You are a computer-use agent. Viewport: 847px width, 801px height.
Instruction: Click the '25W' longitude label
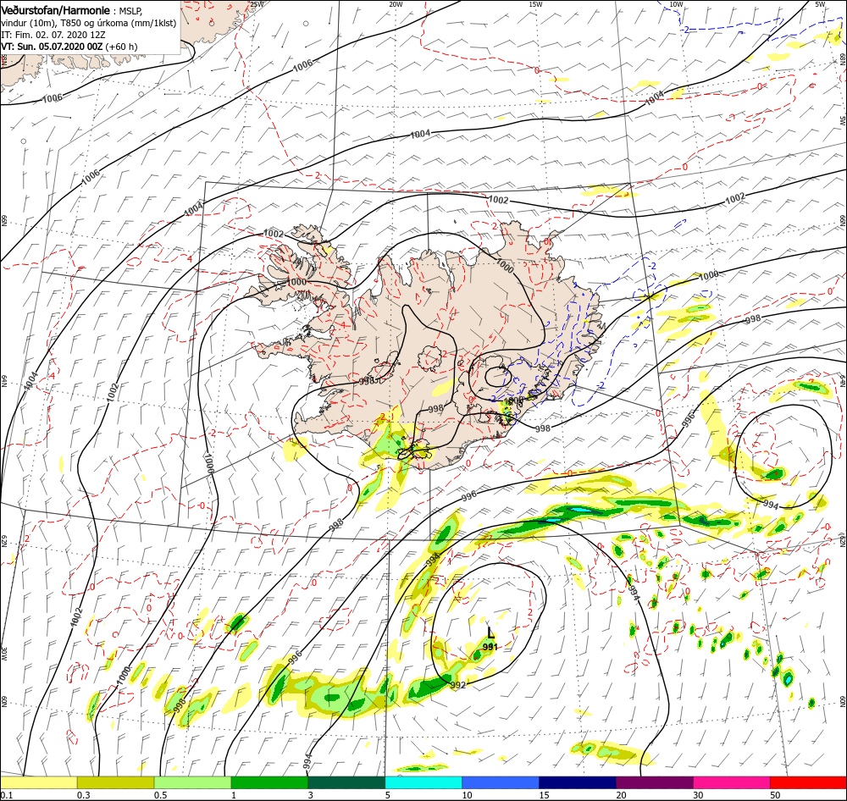(257, 4)
